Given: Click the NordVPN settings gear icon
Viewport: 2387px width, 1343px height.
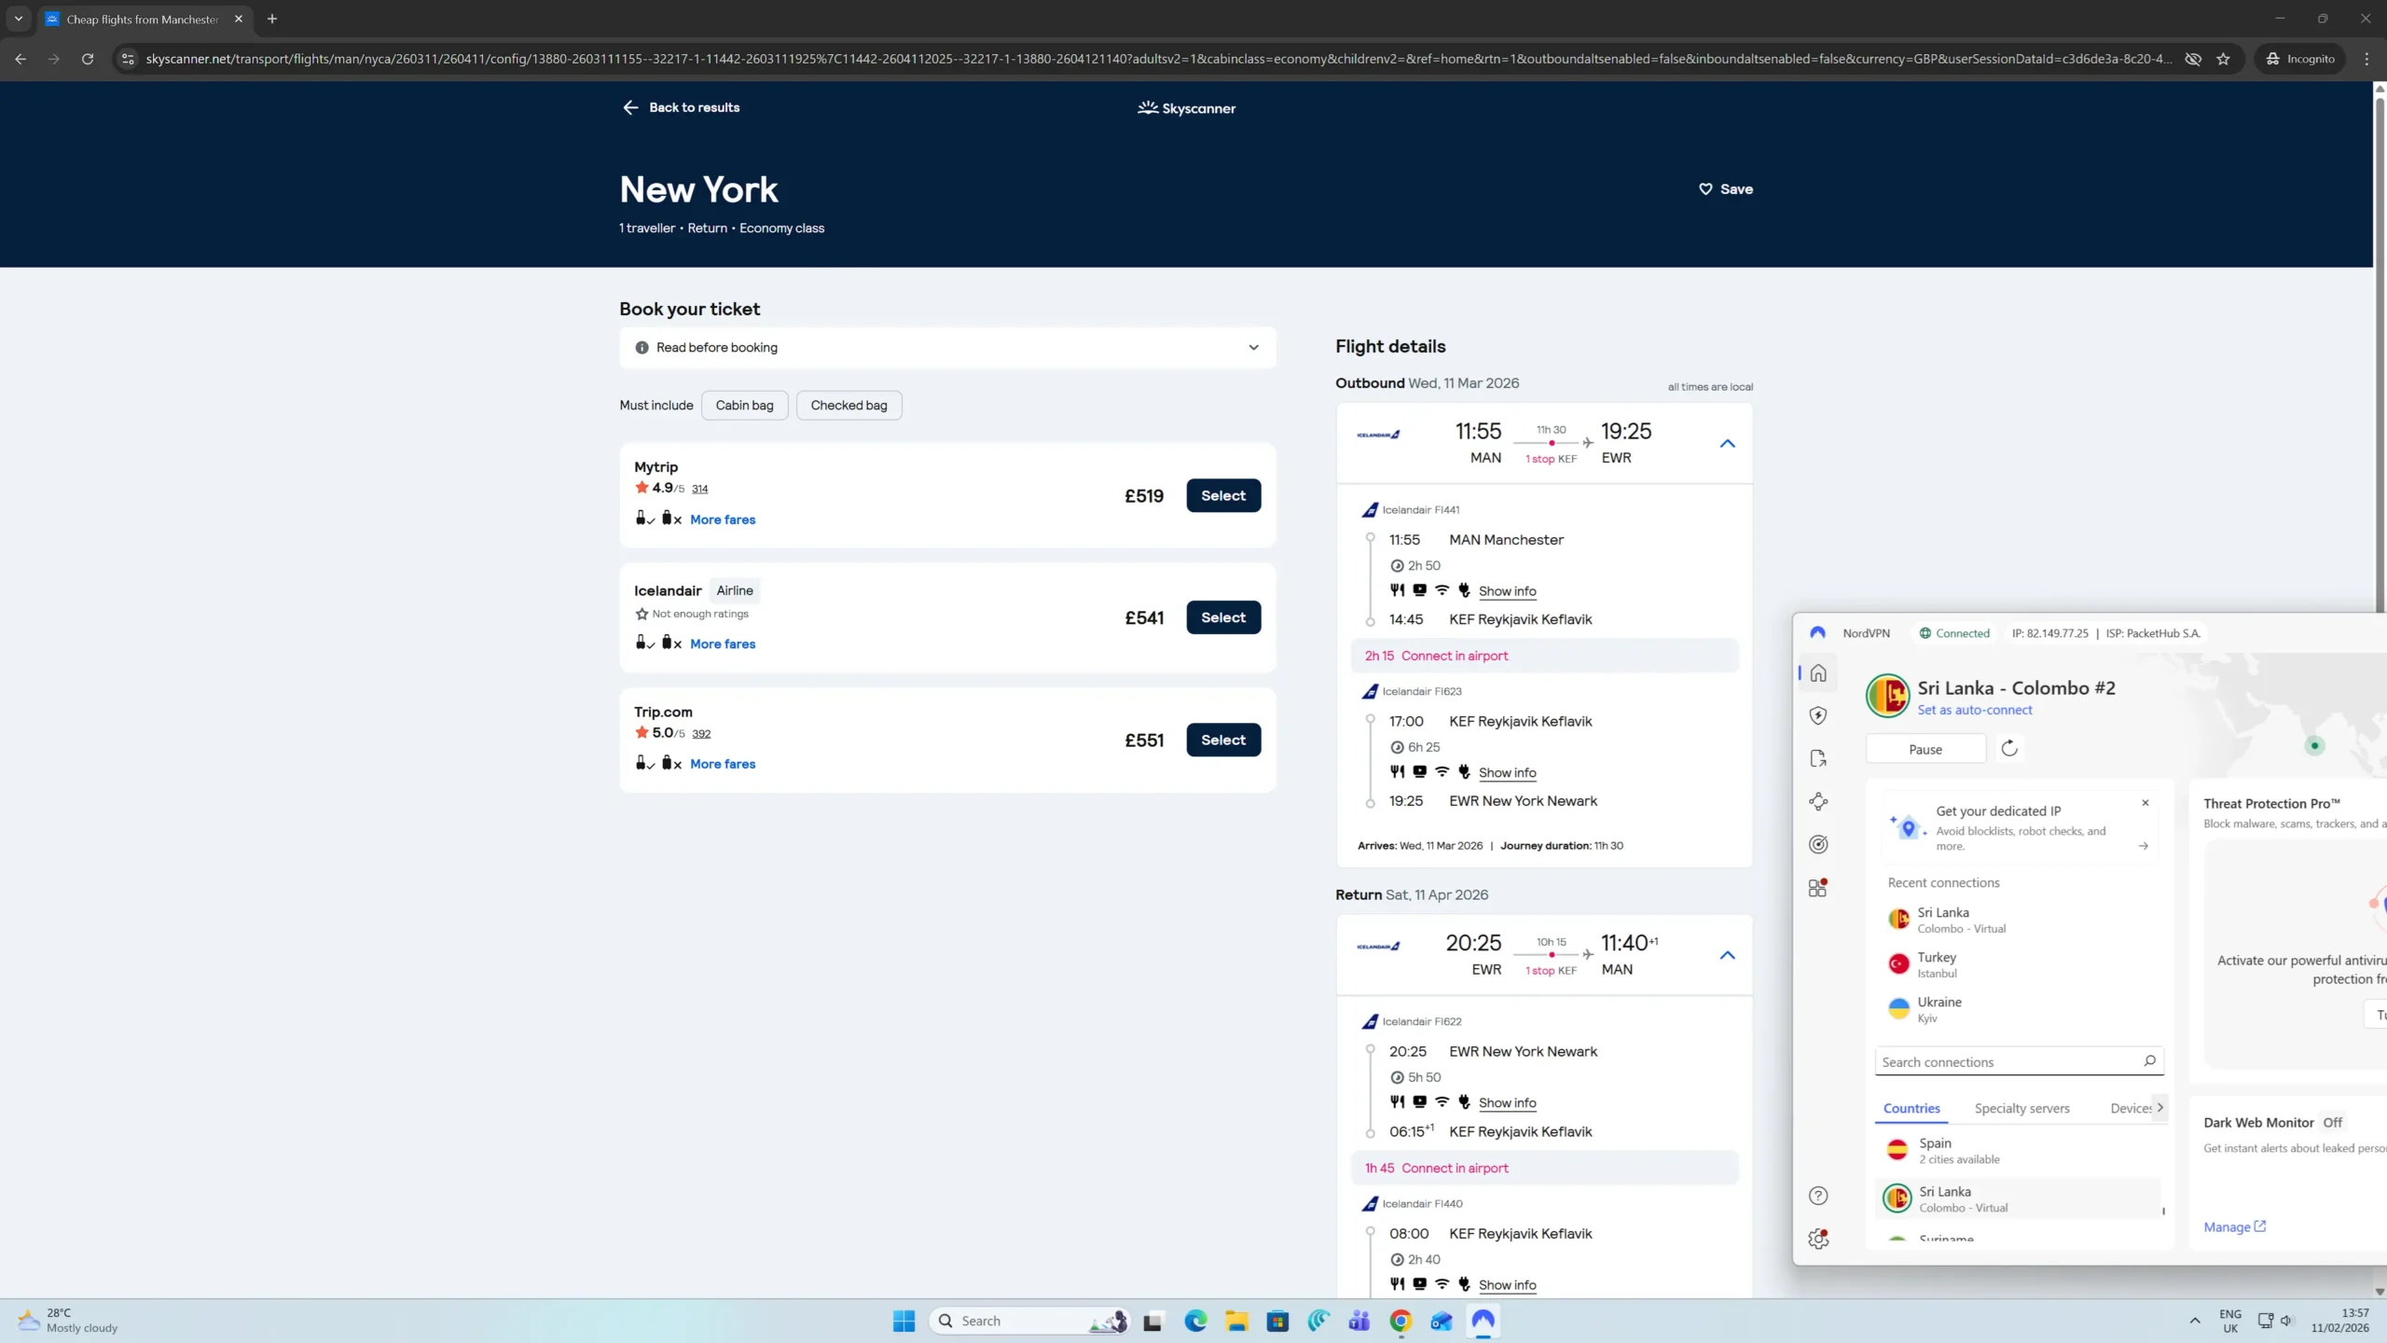Looking at the screenshot, I should coord(1818,1239).
